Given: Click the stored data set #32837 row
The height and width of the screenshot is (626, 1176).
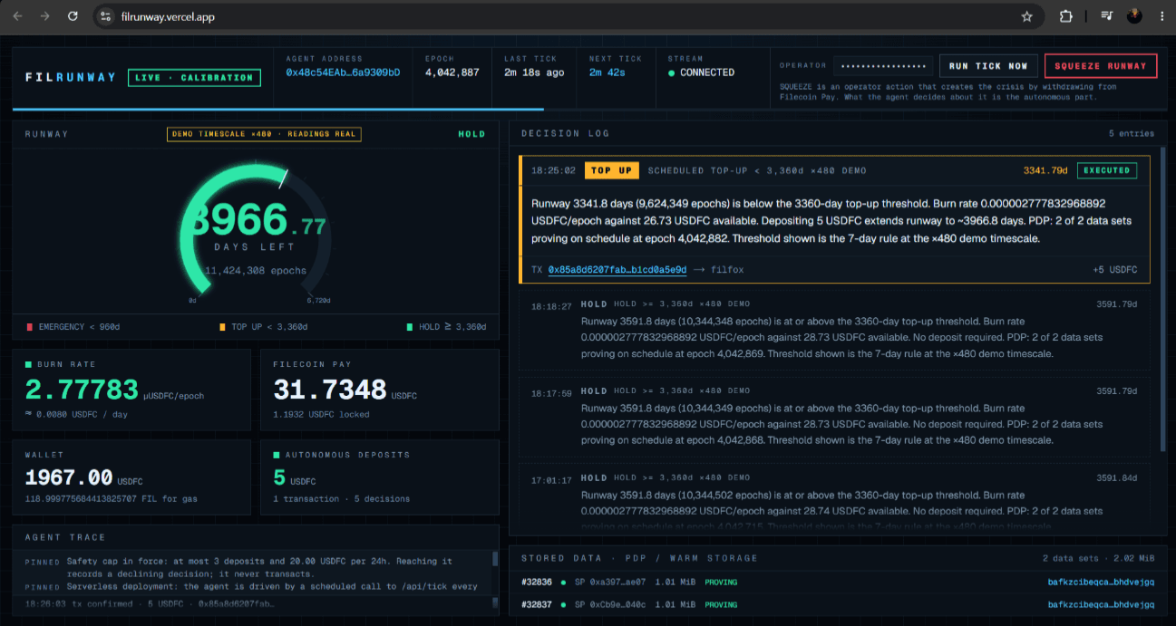Looking at the screenshot, I should [x=838, y=604].
